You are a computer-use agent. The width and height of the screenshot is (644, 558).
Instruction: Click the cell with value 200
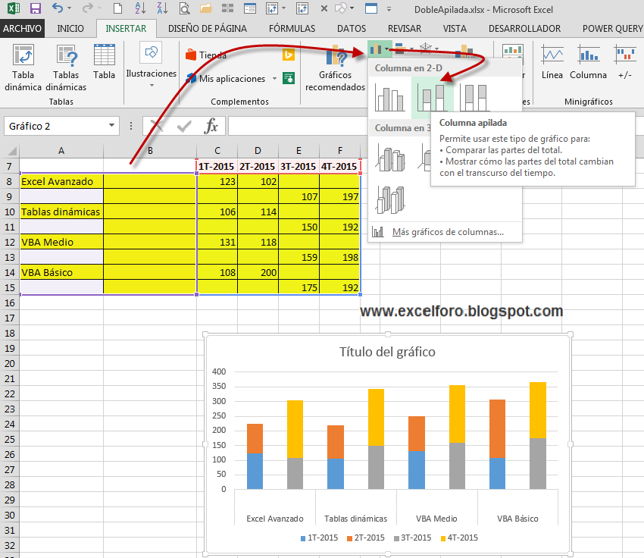tap(258, 272)
